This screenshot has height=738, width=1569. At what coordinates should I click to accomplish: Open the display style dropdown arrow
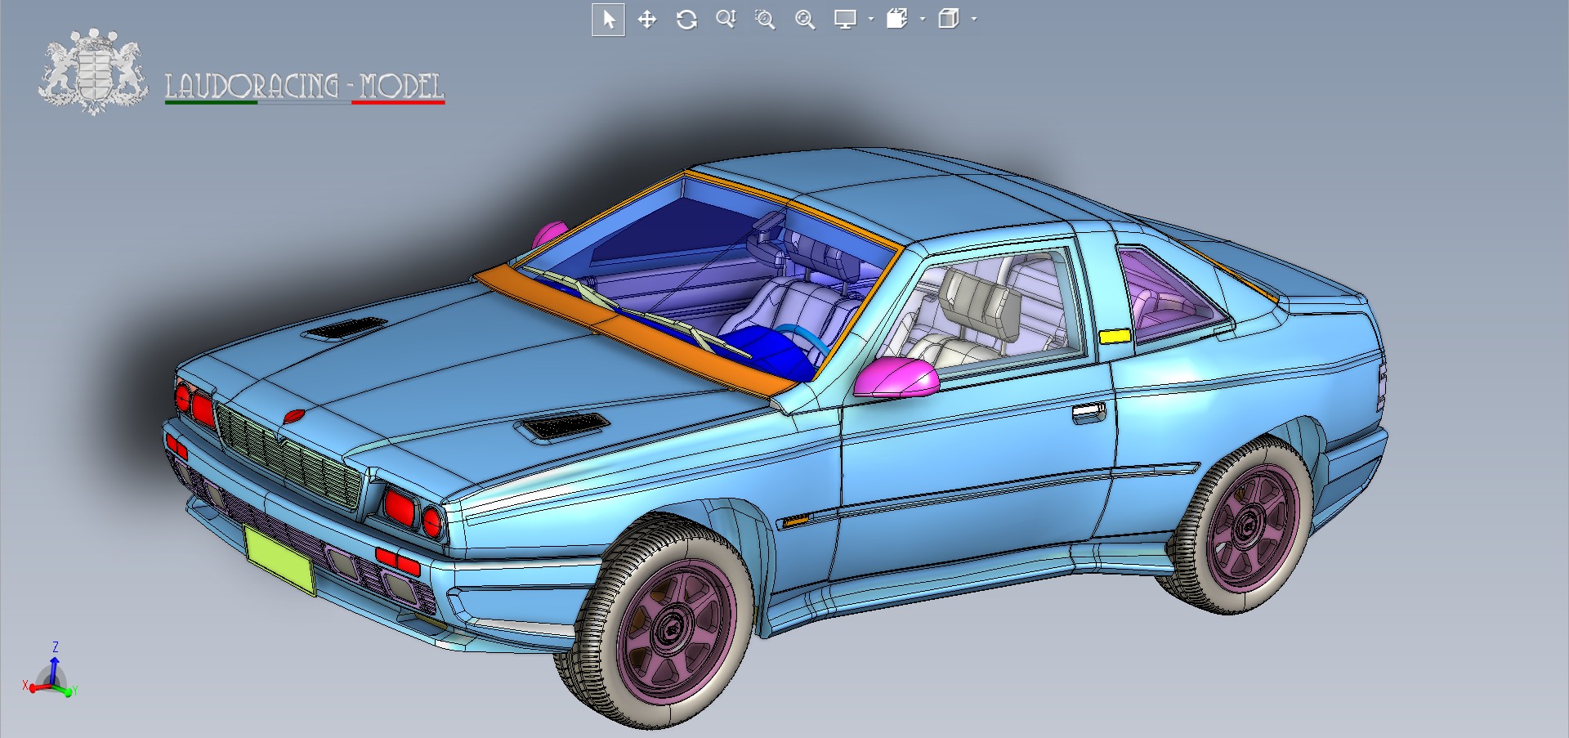(974, 20)
